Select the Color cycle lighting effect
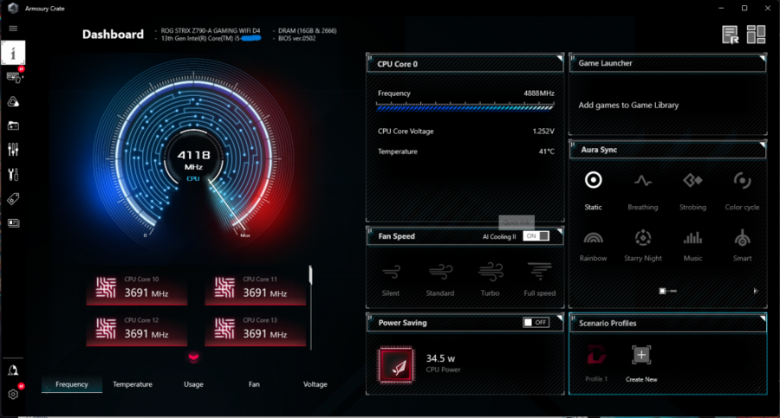 pyautogui.click(x=742, y=190)
